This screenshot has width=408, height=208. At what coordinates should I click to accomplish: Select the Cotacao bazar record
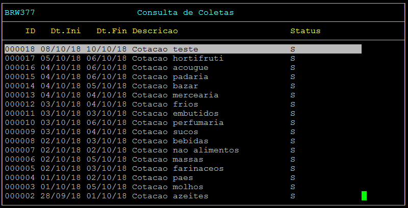pos(183,86)
